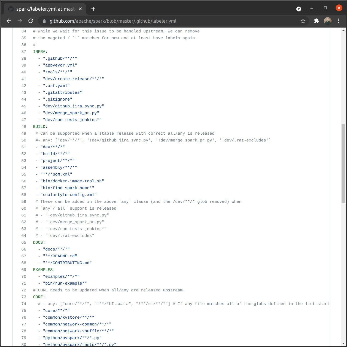Reload the labeler.yml page
The width and height of the screenshot is (347, 347).
tap(31, 21)
